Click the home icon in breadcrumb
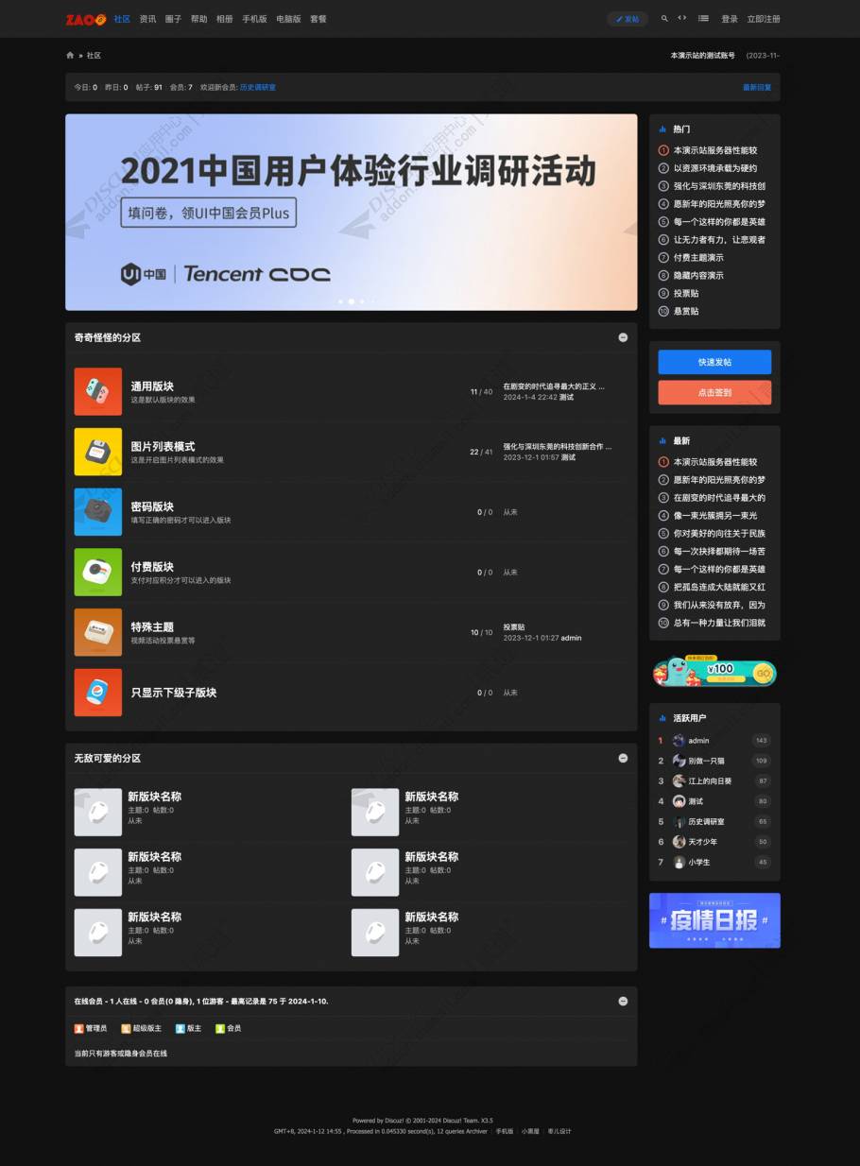 [70, 55]
